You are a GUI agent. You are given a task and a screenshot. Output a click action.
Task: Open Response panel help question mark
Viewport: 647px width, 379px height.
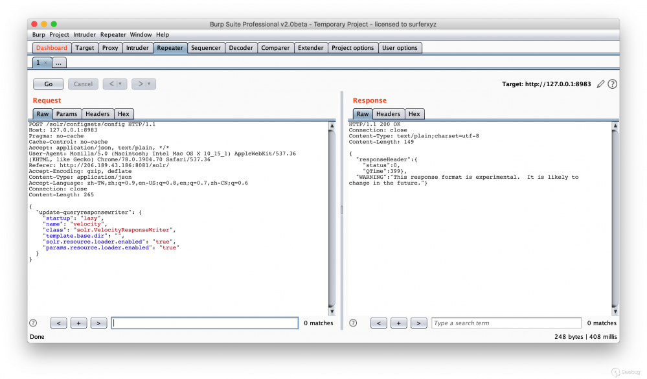[353, 323]
